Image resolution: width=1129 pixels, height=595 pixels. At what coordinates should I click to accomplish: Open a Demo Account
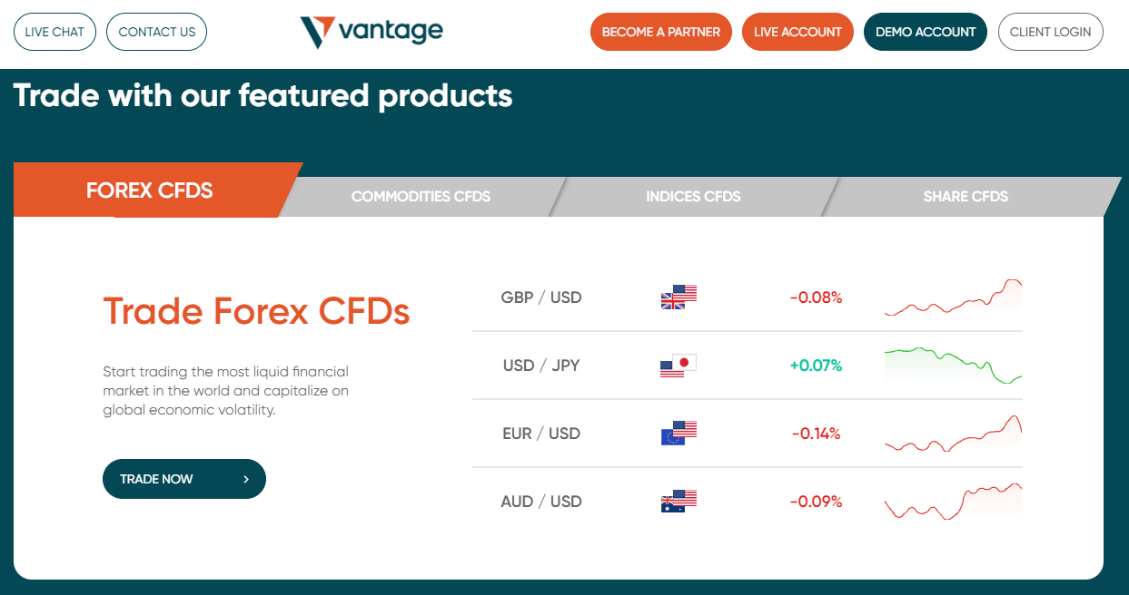pos(926,32)
